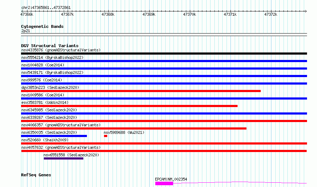The width and height of the screenshot is (317, 187).
Task: Click the red nsv4057632 variant bar
Action: pos(164,151)
